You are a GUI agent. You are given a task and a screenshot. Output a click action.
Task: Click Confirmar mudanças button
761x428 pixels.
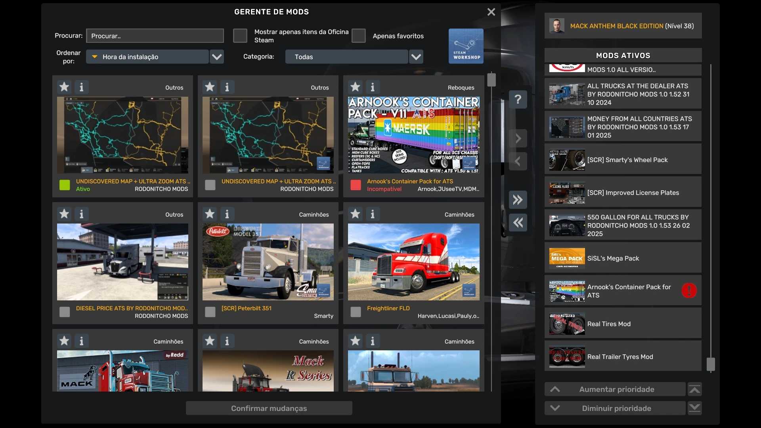pyautogui.click(x=269, y=408)
